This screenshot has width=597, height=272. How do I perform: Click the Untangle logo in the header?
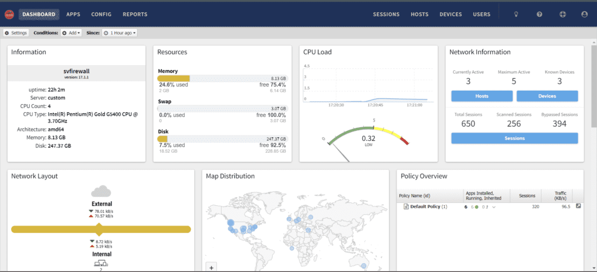click(9, 14)
